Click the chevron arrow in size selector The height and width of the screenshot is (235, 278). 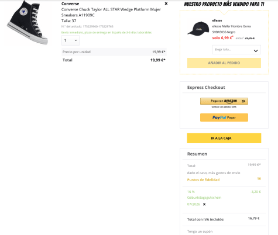click(256, 51)
